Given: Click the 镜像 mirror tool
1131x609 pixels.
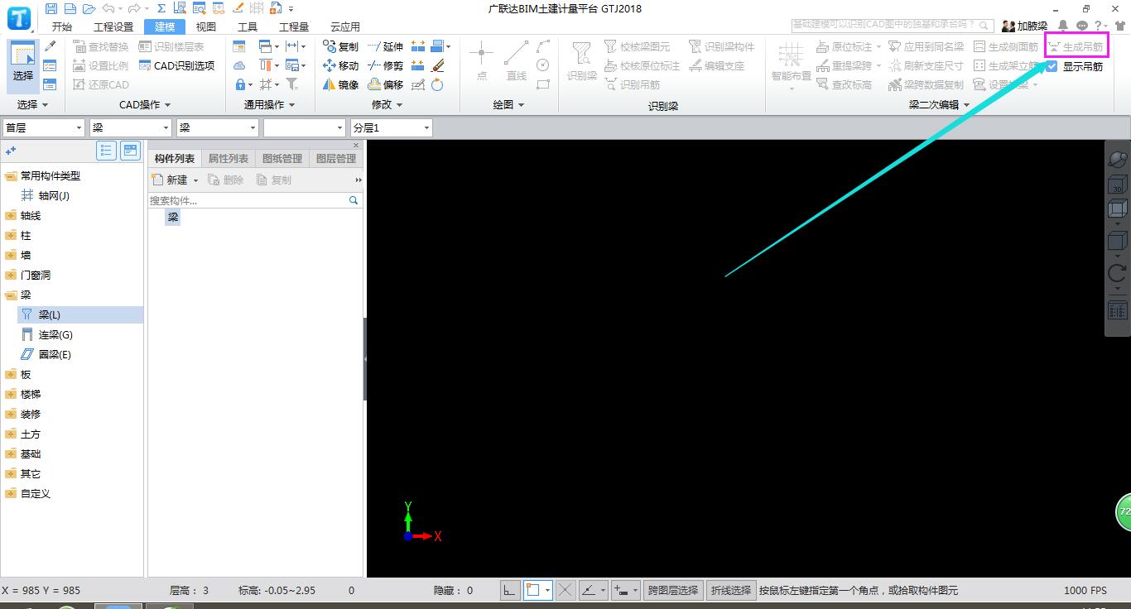Looking at the screenshot, I should (x=340, y=84).
